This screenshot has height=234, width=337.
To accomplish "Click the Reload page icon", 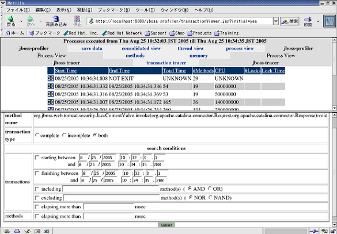I will coord(56,20).
